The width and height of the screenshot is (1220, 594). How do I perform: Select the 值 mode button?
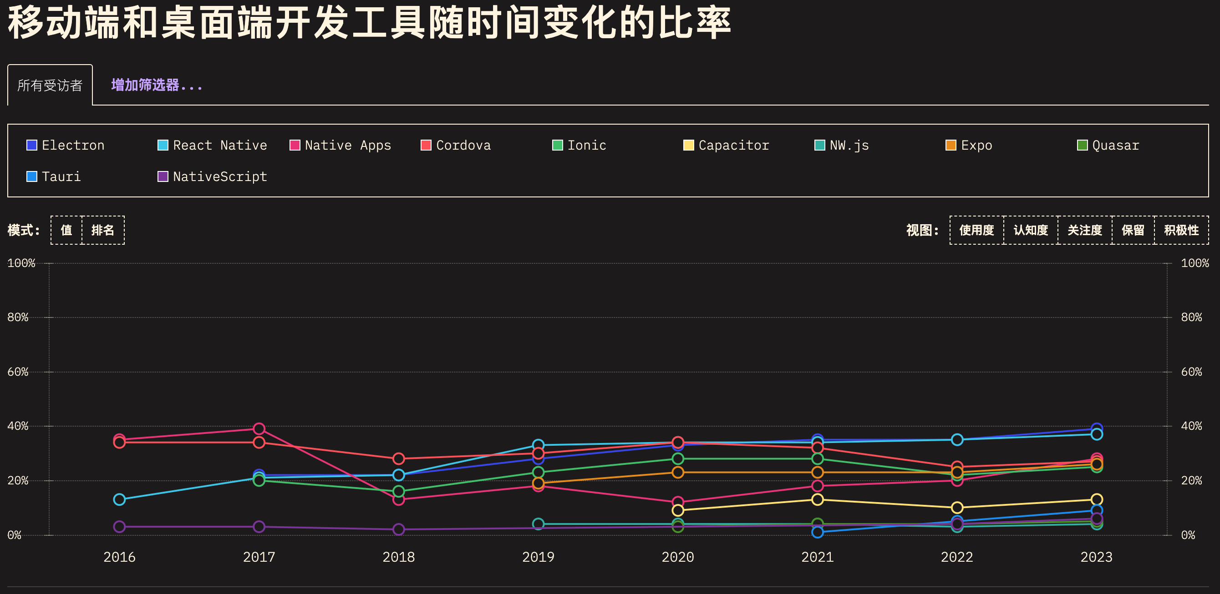(x=66, y=230)
